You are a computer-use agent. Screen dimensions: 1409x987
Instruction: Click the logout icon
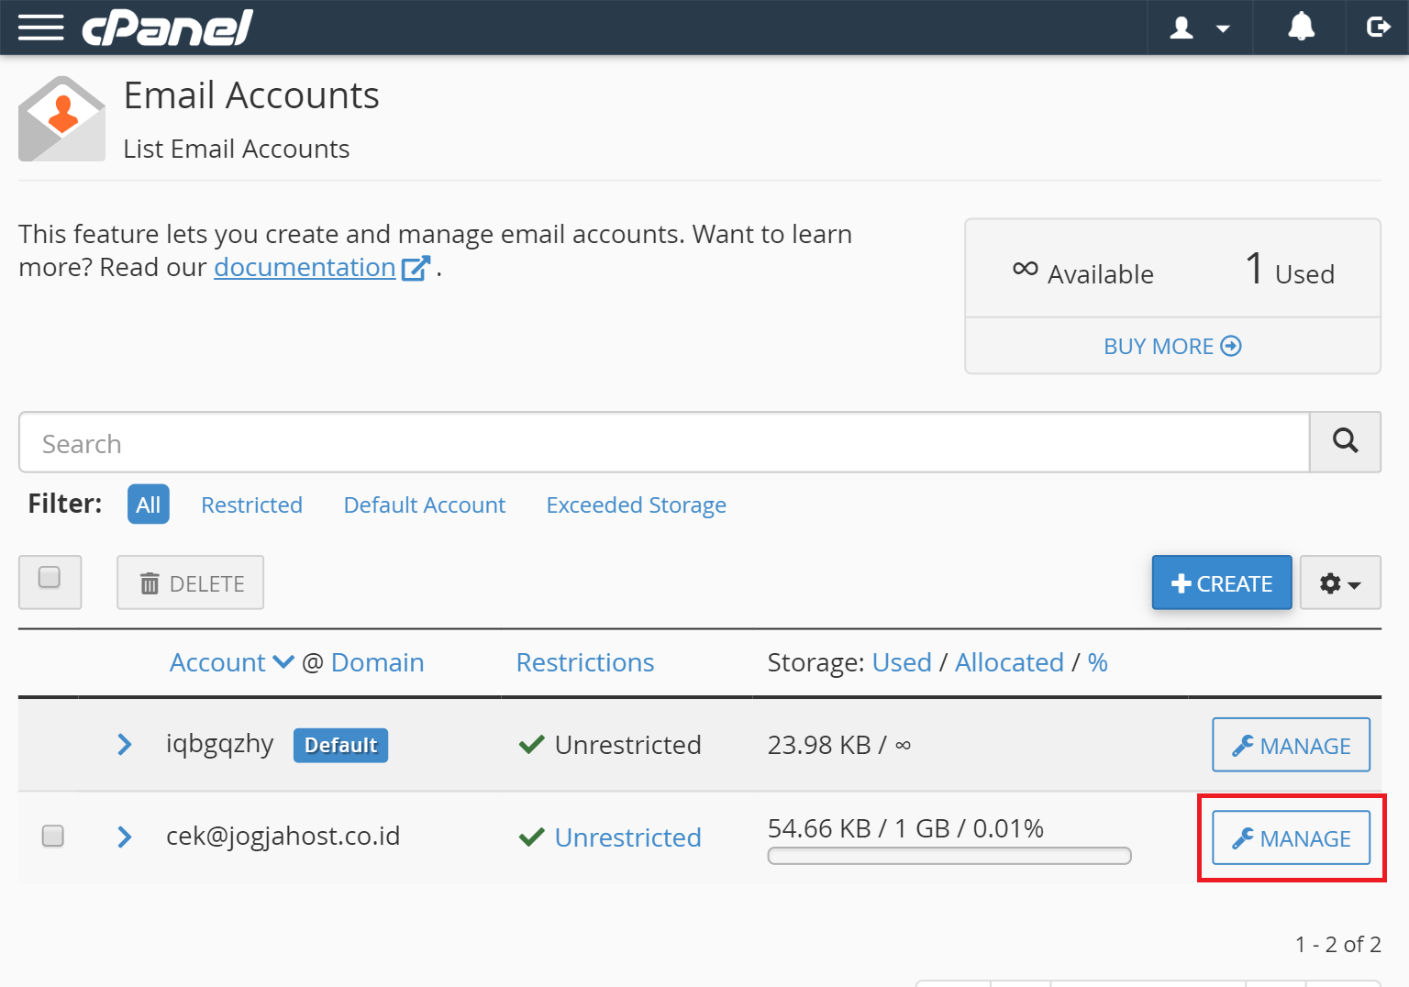point(1379,28)
